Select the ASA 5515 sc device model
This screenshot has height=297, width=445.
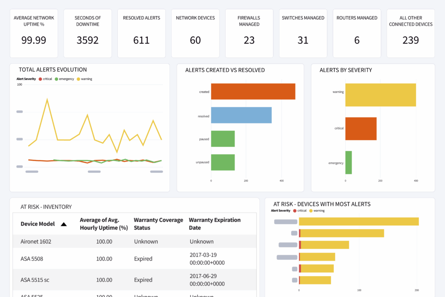pos(35,280)
